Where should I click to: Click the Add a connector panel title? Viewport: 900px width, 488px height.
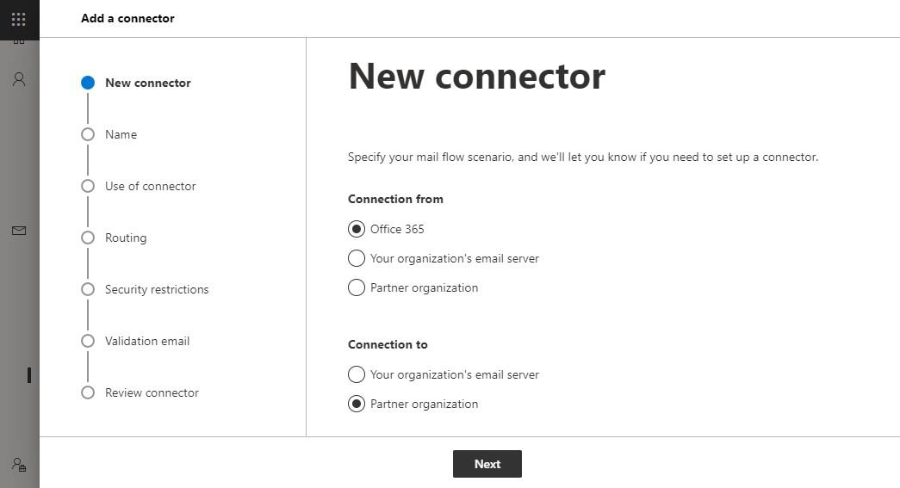click(x=127, y=18)
